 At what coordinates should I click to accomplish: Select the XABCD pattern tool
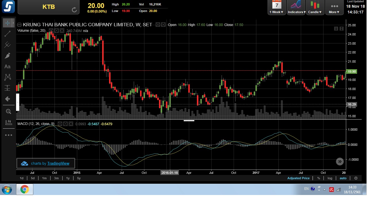point(7,77)
